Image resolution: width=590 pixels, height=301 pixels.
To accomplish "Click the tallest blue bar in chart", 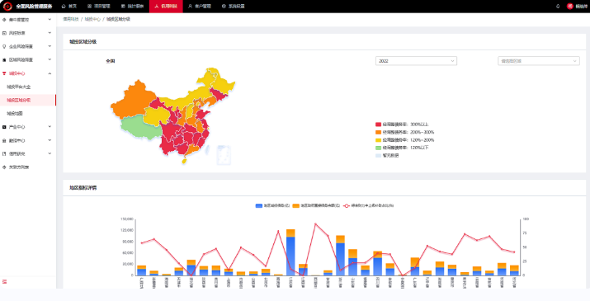I will point(290,256).
